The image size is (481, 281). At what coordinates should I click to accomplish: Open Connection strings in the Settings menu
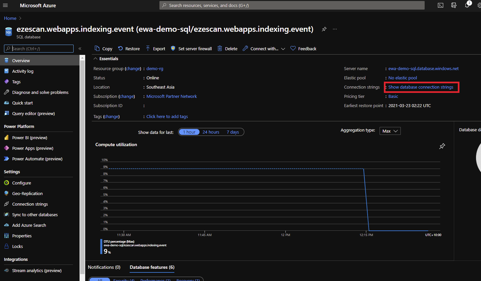coord(30,204)
